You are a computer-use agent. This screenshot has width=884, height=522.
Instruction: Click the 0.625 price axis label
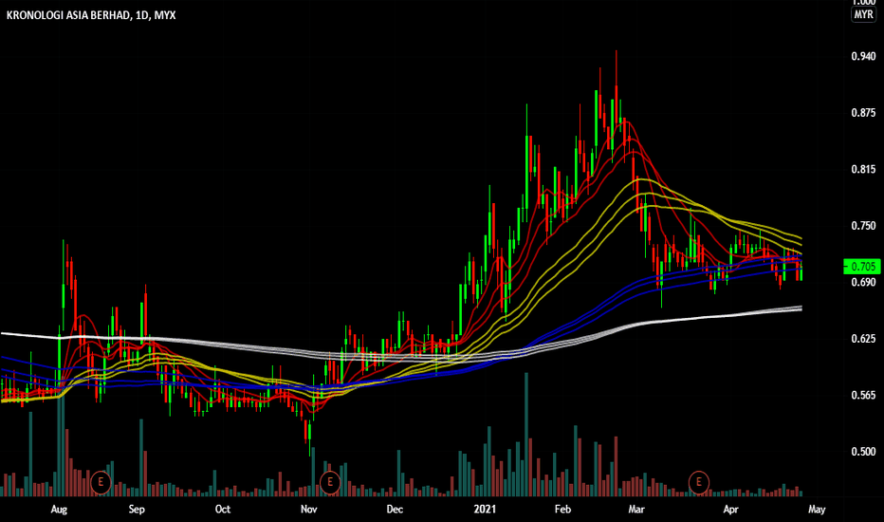coord(863,338)
